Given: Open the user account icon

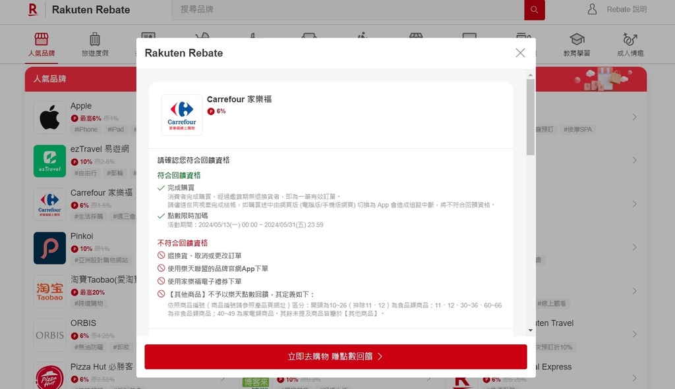Looking at the screenshot, I should 593,9.
